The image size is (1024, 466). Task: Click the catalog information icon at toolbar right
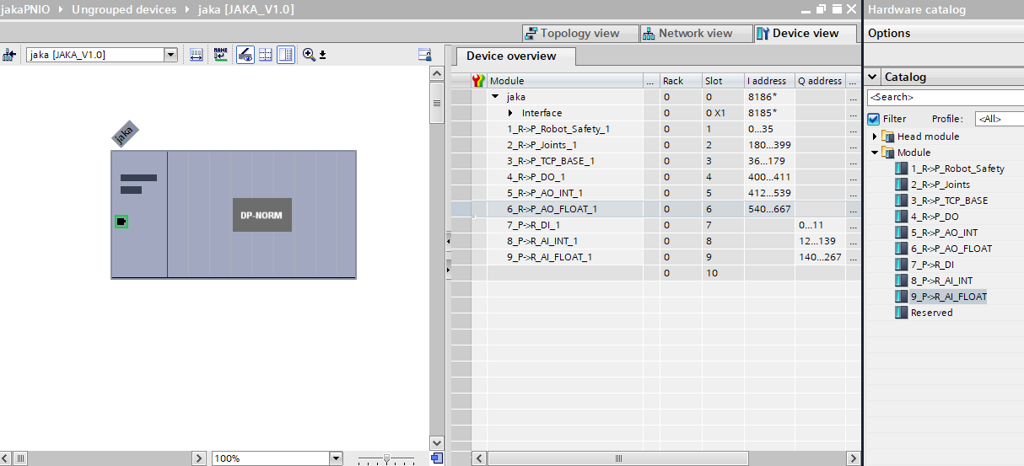coord(425,55)
